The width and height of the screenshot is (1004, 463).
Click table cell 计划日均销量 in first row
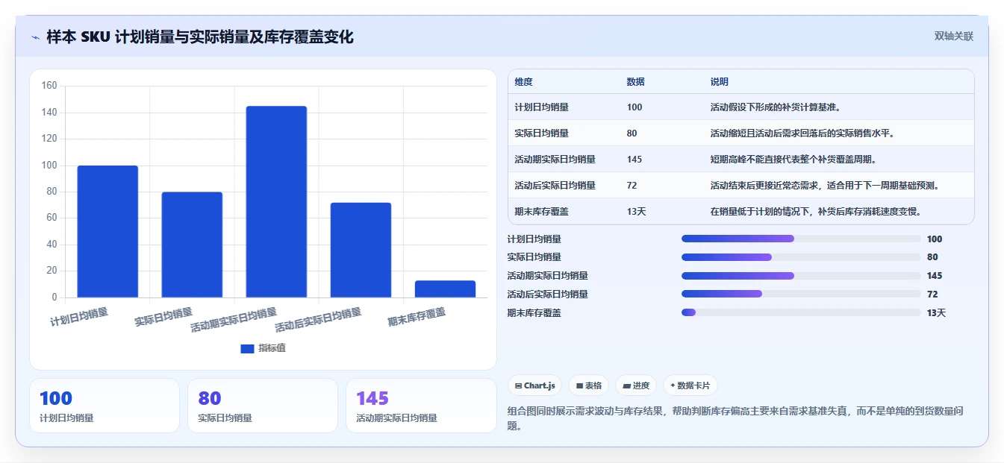(542, 107)
